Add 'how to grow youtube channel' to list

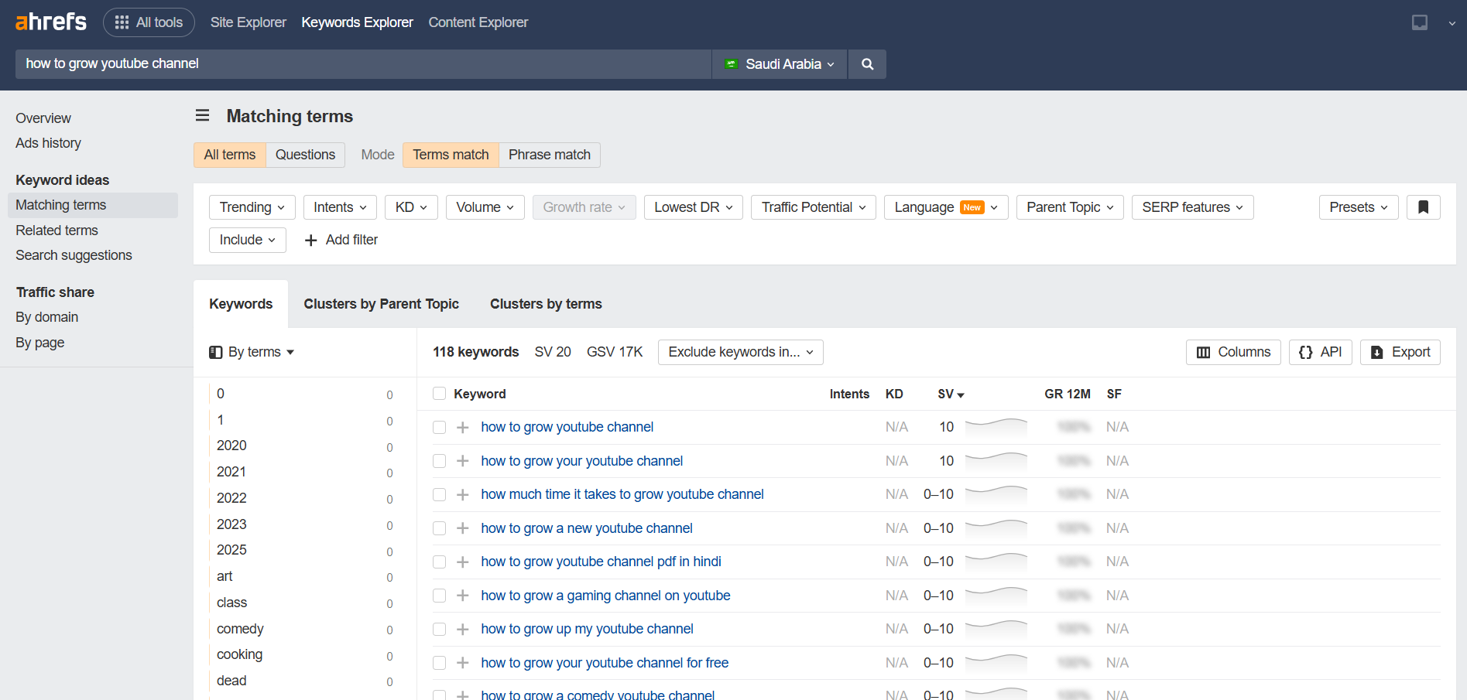coord(462,427)
